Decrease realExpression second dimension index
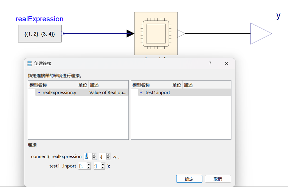 pyautogui.click(x=108, y=158)
